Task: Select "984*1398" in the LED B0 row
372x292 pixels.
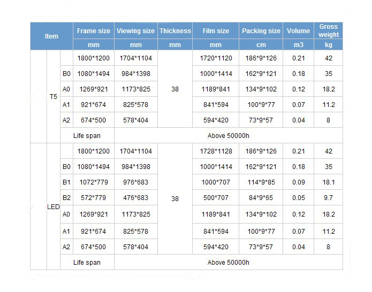Action: tap(136, 167)
